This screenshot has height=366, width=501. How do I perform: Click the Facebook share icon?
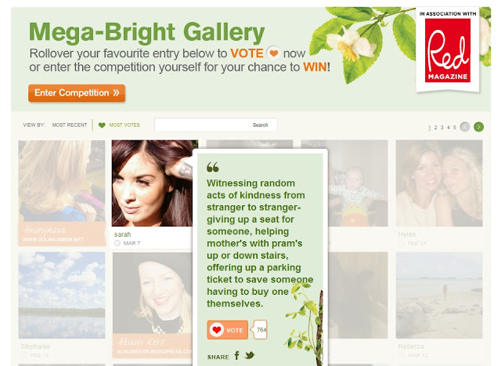236,356
